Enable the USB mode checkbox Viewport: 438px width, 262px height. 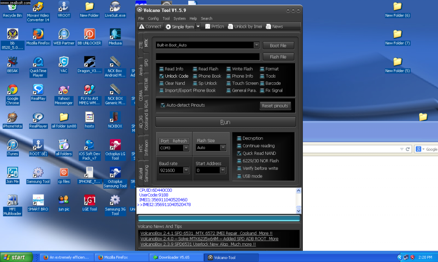(x=239, y=176)
